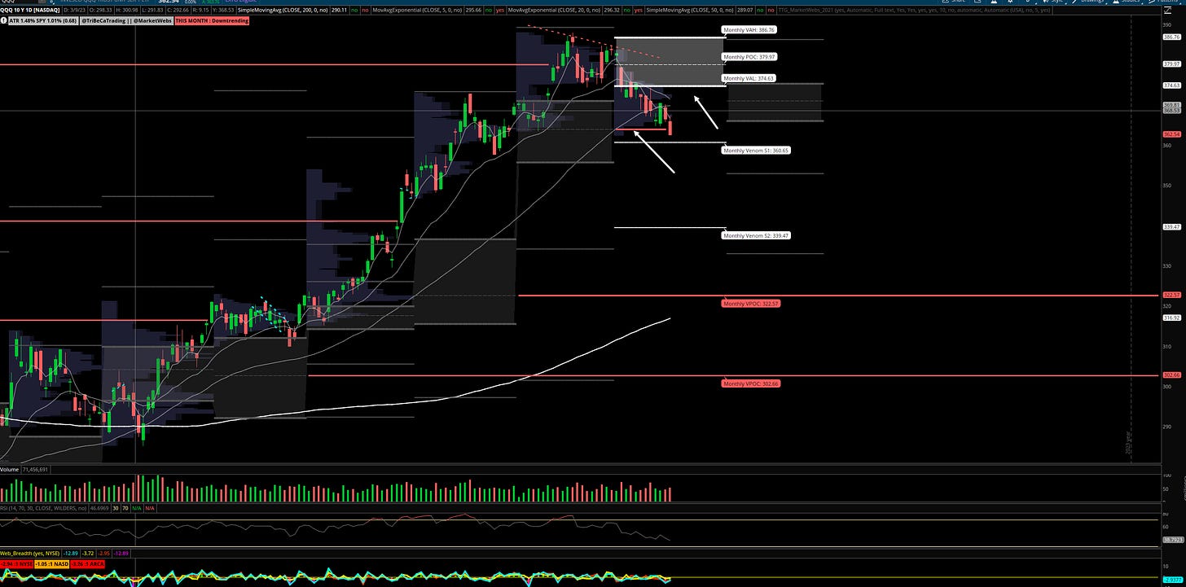Click the H: 300.98 high price readout

click(x=127, y=10)
